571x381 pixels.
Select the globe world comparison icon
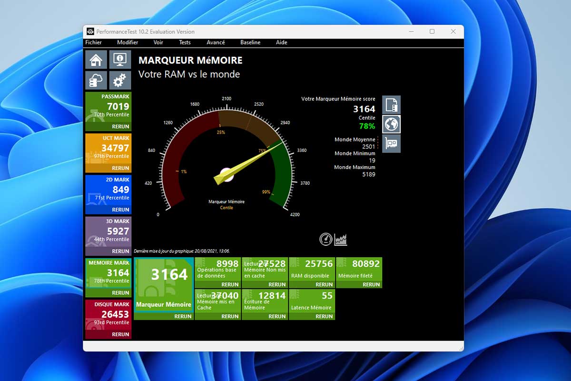(392, 124)
